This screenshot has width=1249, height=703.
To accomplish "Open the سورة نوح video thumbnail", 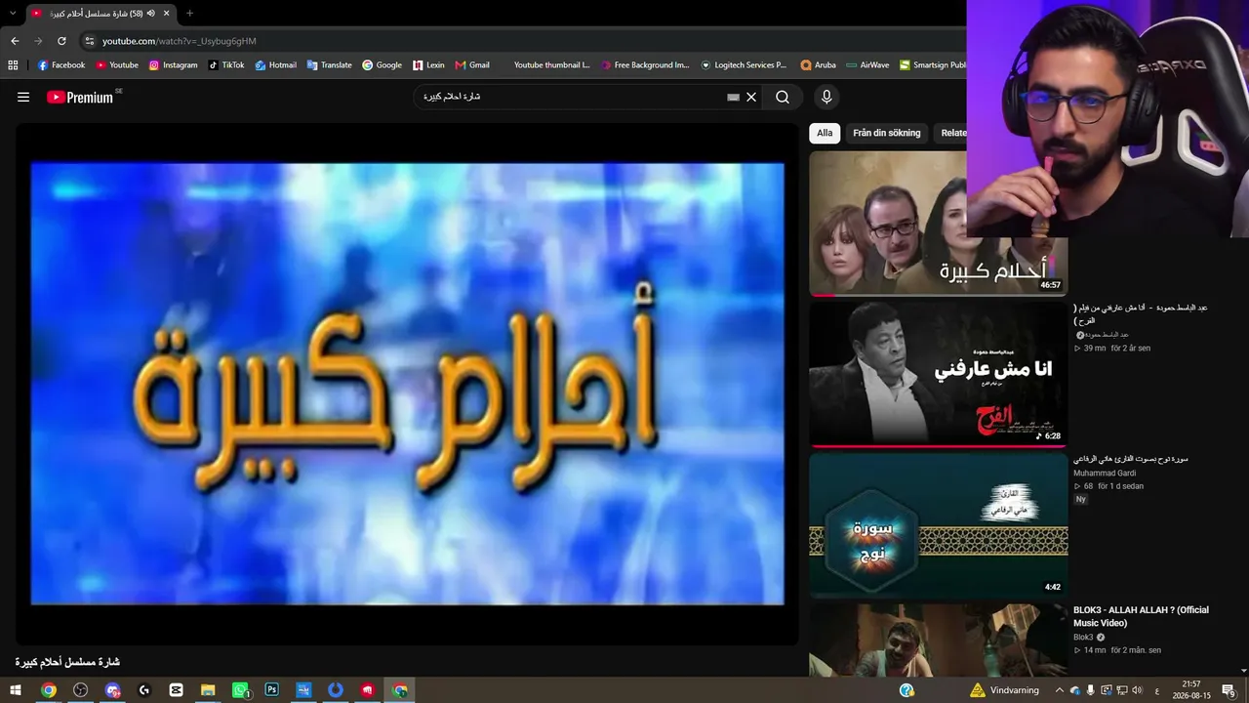I will [x=938, y=525].
